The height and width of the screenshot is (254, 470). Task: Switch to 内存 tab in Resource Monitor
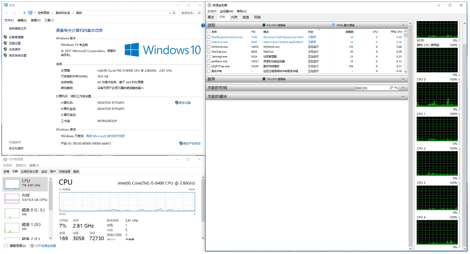(234, 17)
